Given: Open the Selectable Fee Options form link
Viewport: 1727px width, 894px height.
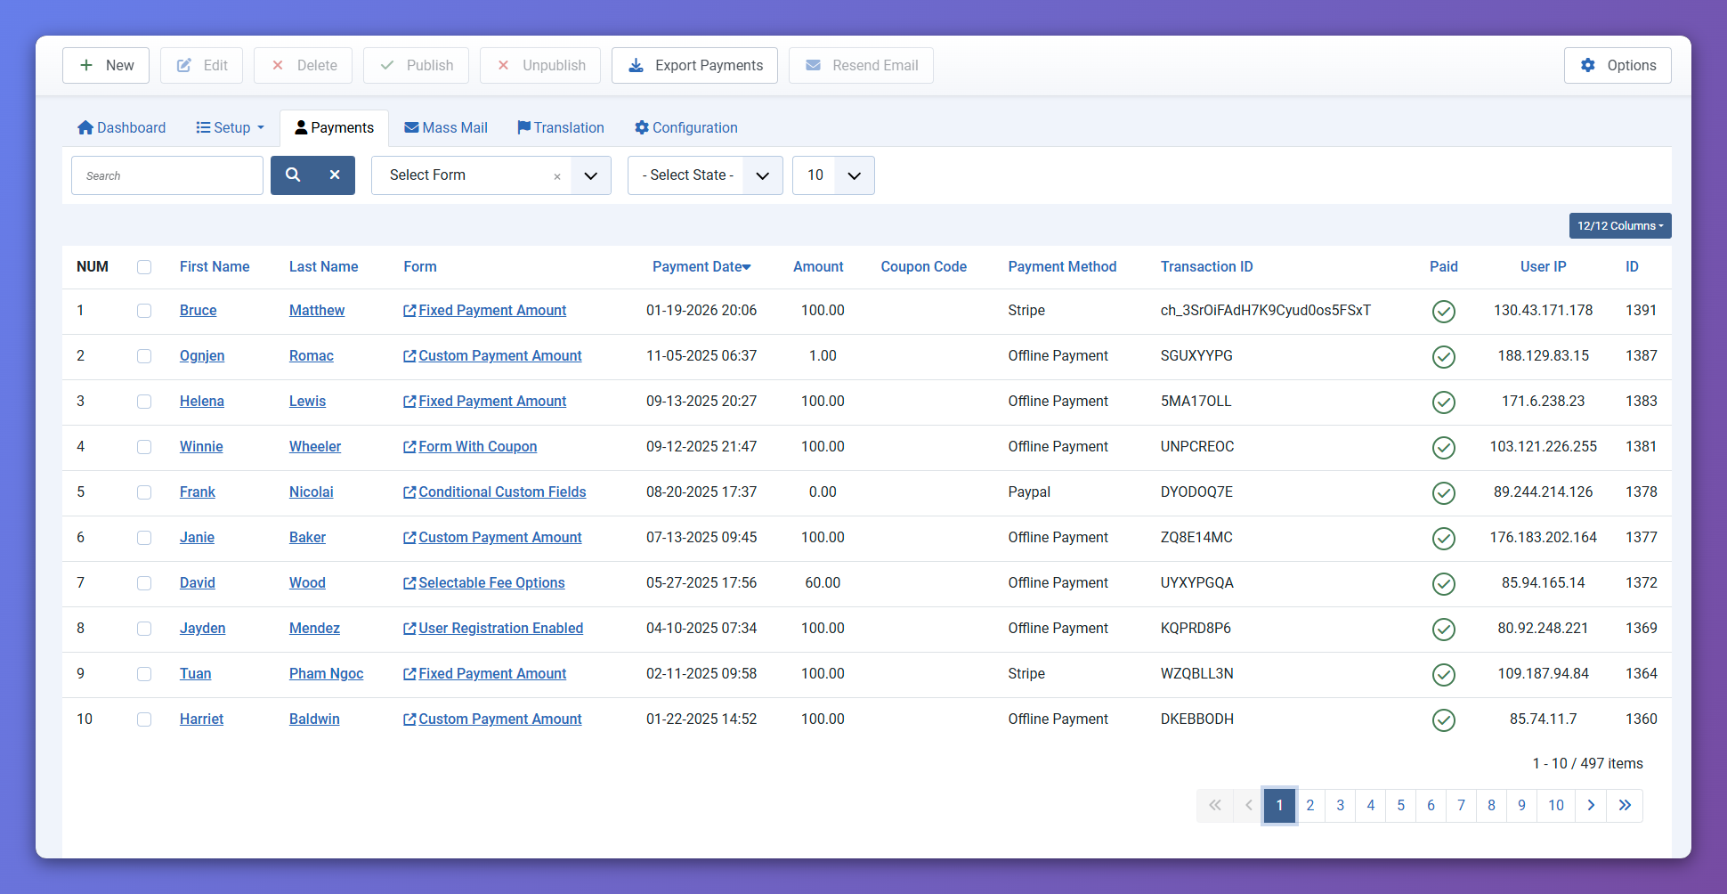Looking at the screenshot, I should 491,583.
